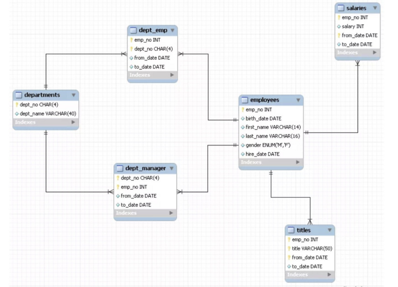Expand Indexes section of dept_manager table
The image size is (398, 287).
[171, 213]
